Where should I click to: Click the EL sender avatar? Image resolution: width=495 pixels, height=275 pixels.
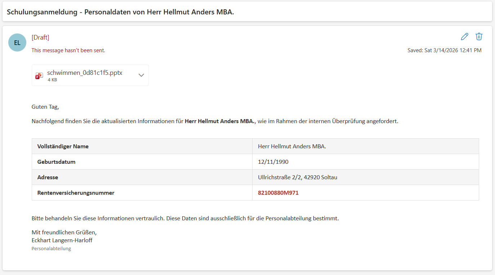[x=17, y=42]
